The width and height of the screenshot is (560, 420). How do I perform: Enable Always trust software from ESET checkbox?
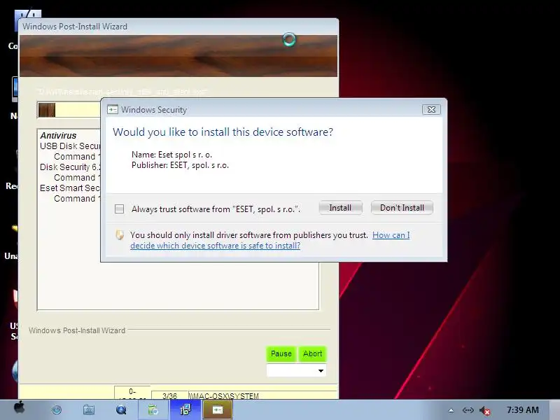coord(119,209)
